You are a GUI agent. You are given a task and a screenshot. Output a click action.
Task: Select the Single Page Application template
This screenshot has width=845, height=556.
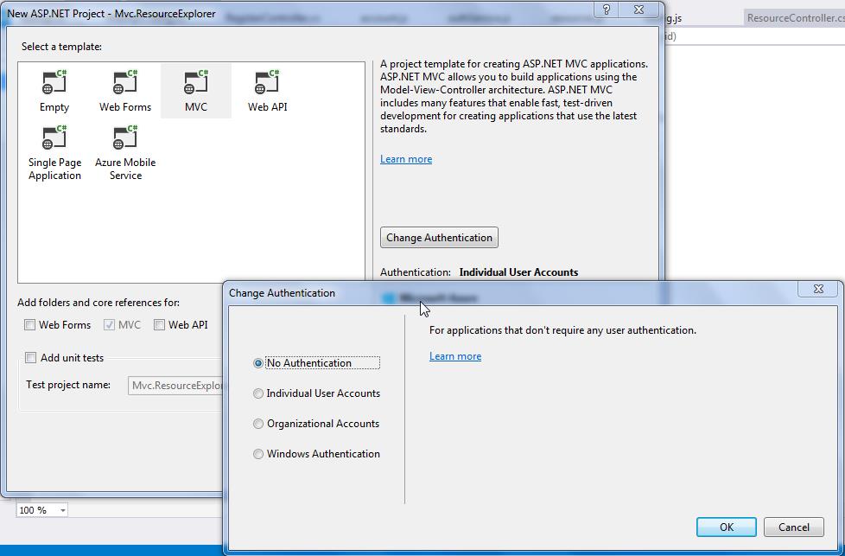pyautogui.click(x=54, y=153)
